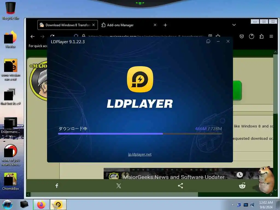Click the generic share icon on the page
Viewport: 280px width, 210px height.
point(180,186)
